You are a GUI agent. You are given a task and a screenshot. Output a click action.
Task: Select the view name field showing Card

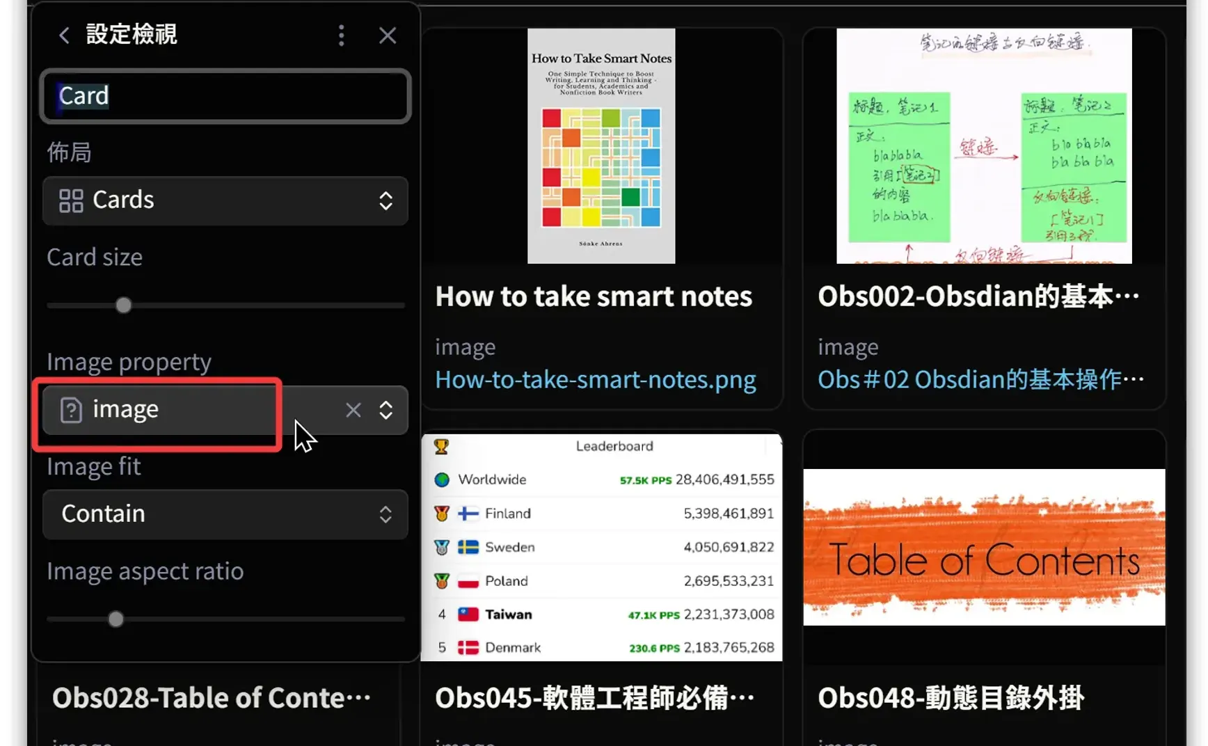click(224, 96)
